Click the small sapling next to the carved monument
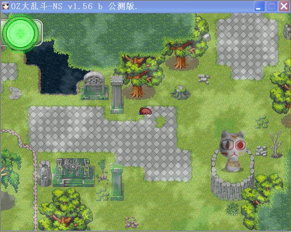The width and height of the screenshot is (291, 232). pos(102,170)
